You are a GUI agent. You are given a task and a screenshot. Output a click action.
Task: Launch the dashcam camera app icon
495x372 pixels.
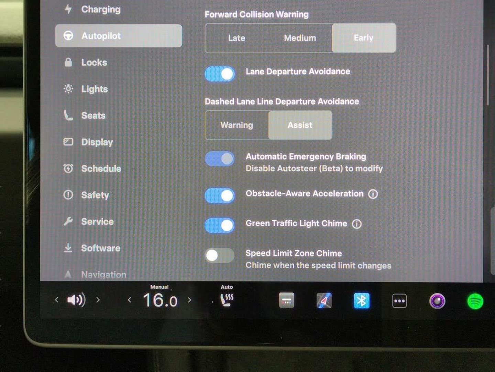click(437, 301)
